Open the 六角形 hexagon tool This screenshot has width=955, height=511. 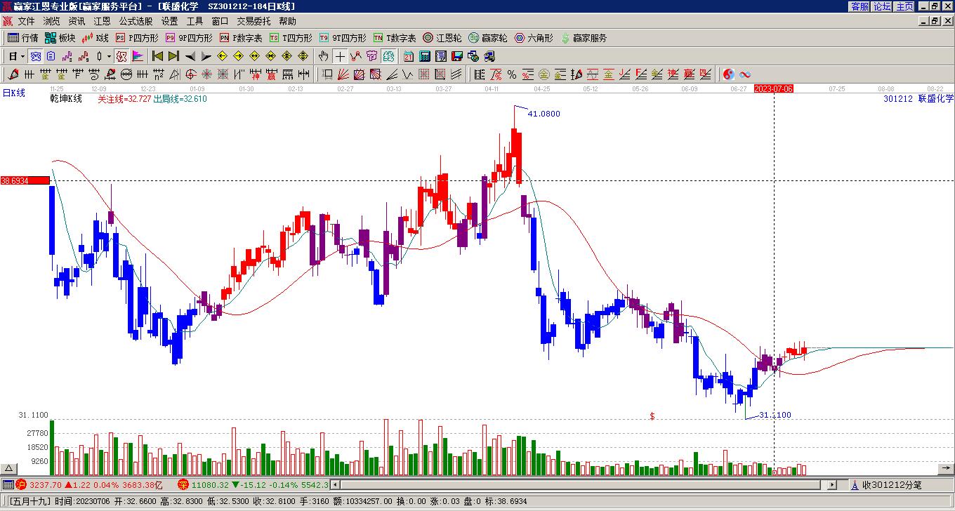point(534,38)
